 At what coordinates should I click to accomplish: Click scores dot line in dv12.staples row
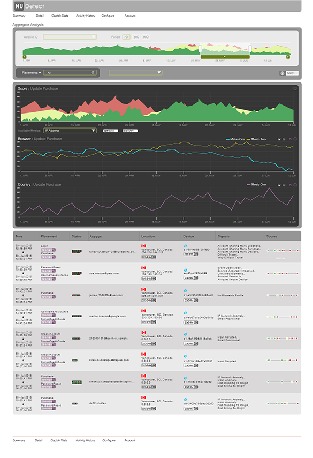tap(283, 404)
